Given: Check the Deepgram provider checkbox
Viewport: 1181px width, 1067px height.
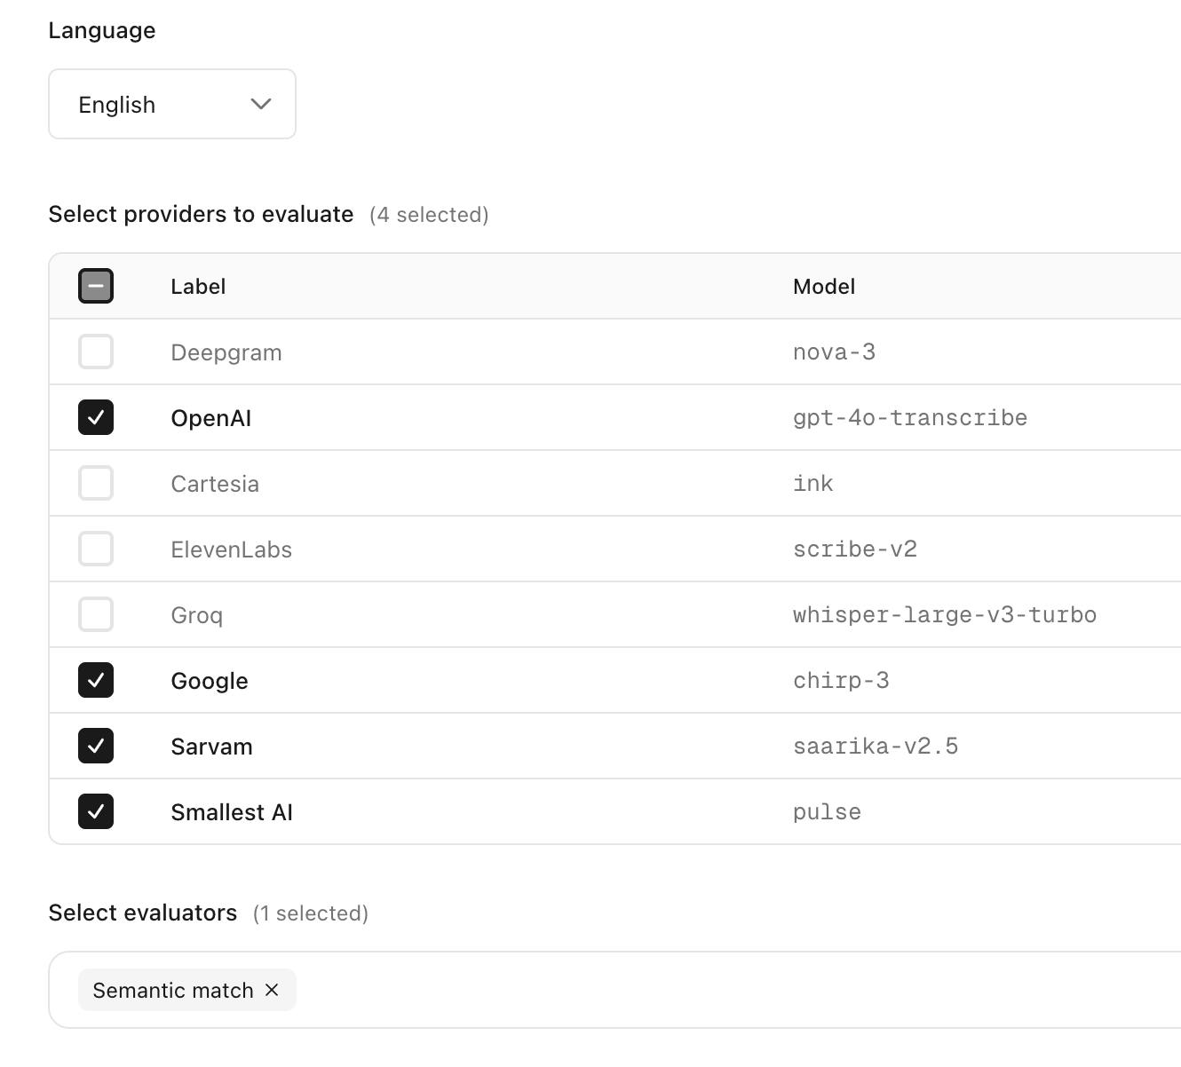Looking at the screenshot, I should [x=96, y=352].
